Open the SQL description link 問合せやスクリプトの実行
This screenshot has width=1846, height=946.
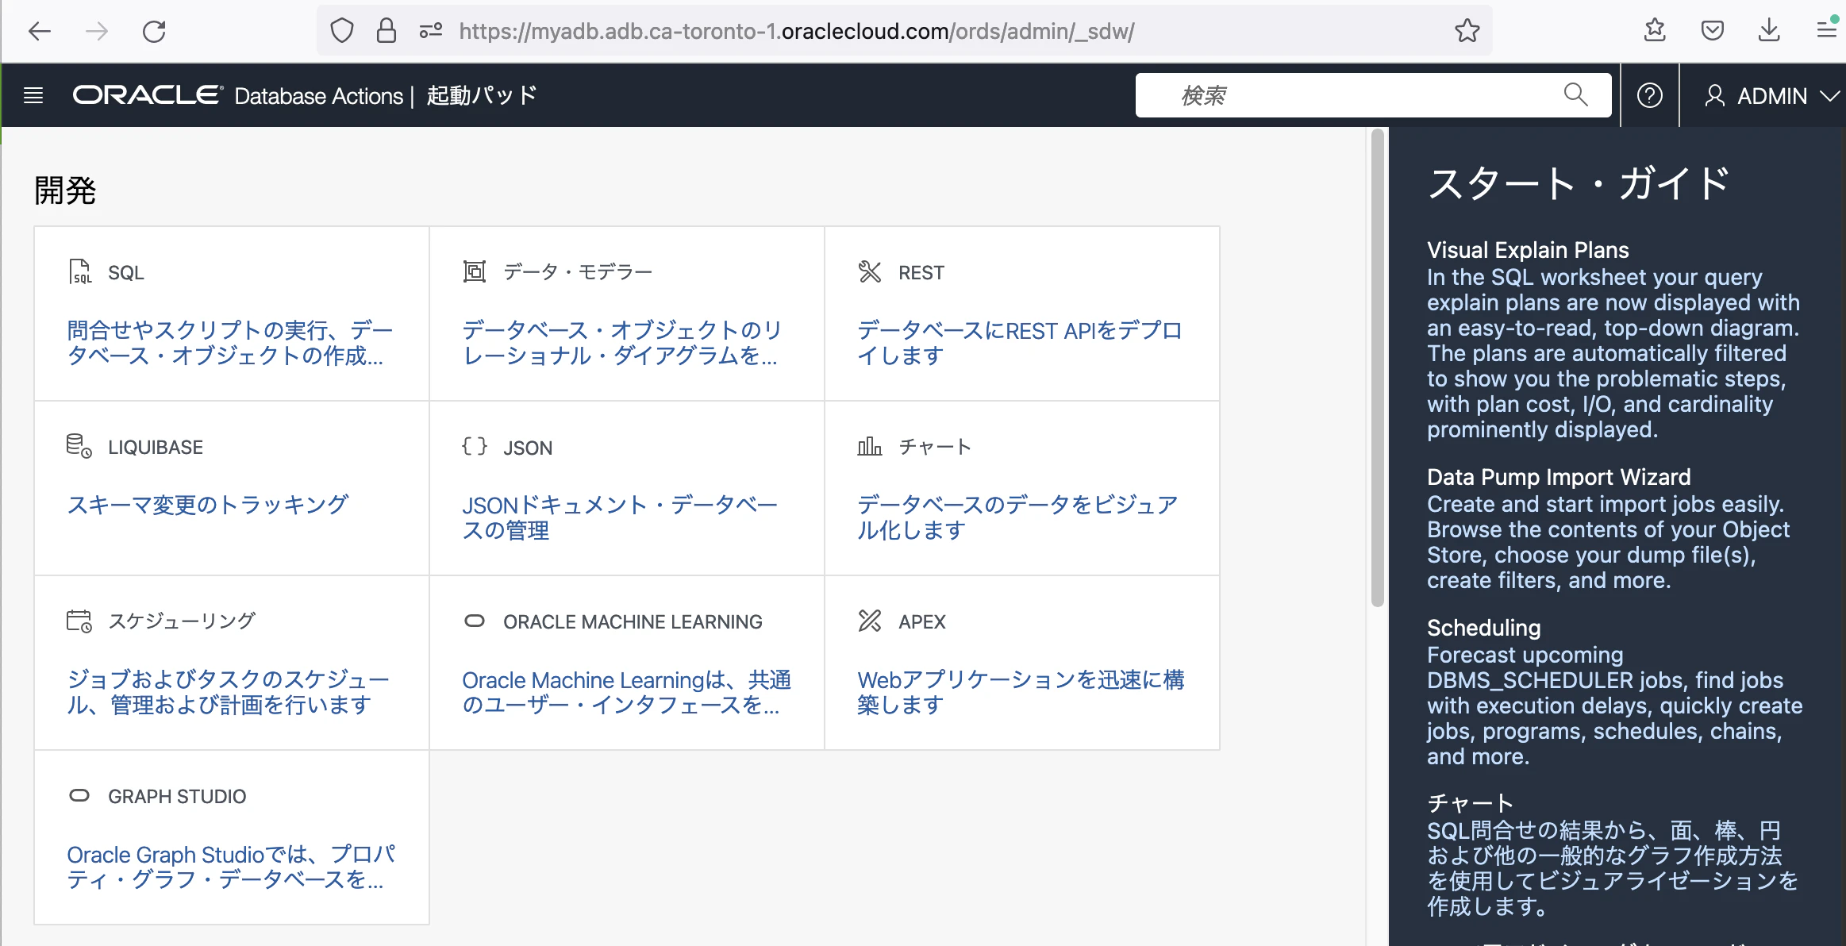(229, 343)
